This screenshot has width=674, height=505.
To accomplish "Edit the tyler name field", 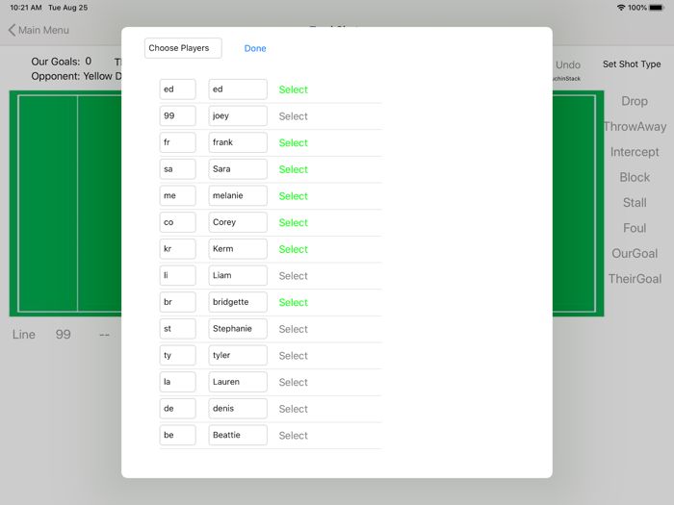I will pos(238,356).
